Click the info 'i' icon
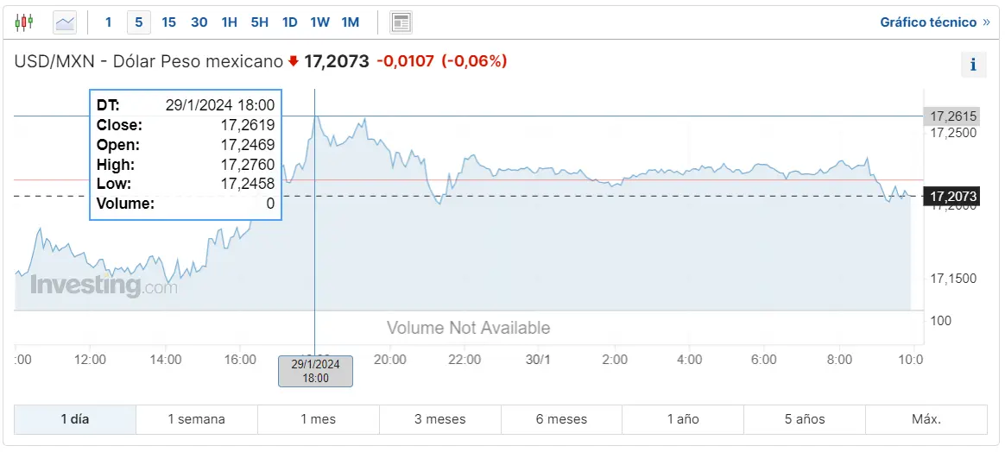Screen dimensions: 1005x452 click(x=973, y=65)
